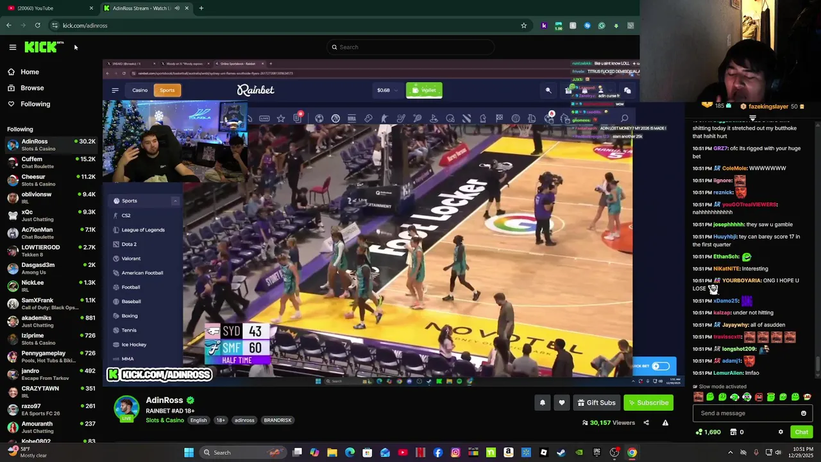Open Following in the sidebar
This screenshot has height=462, width=821.
(29, 104)
